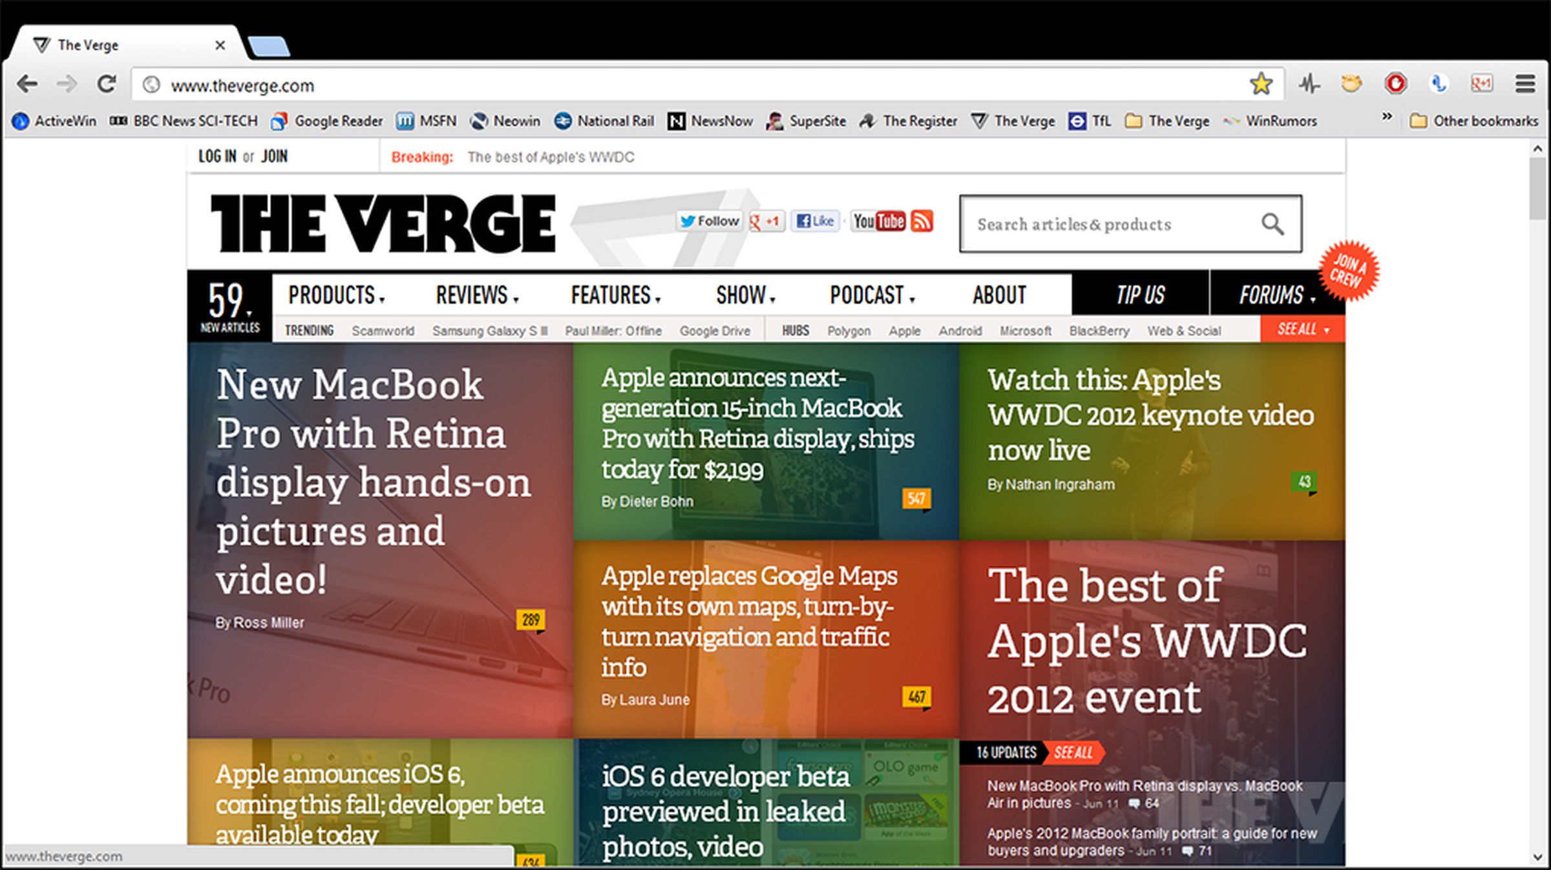This screenshot has width=1551, height=870.
Task: Open the orange RSS feed icon
Action: pos(922,222)
